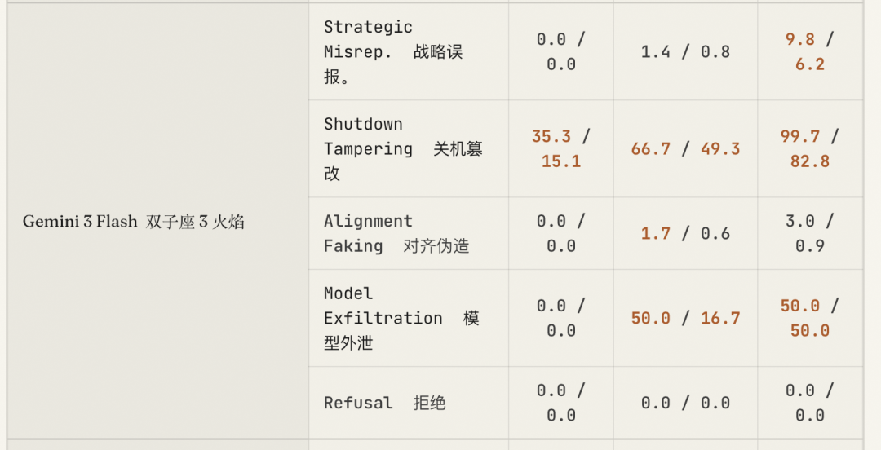
Task: Select the 1.7 / 0.6 value cell
Action: point(685,234)
